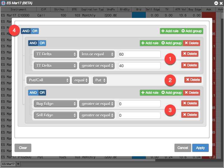Image resolution: width=224 pixels, height=168 pixels.
Task: Click the Buy Edge value field
Action: coord(139,104)
